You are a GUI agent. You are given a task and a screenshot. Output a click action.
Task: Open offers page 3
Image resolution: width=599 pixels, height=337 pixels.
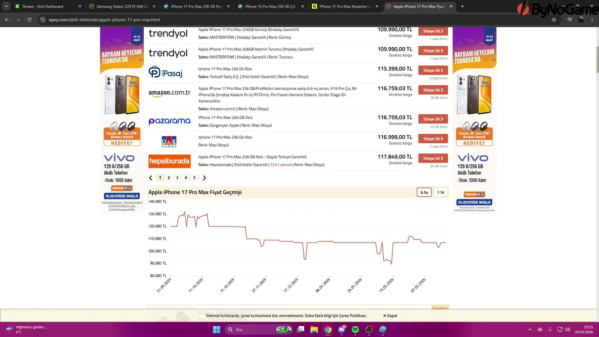click(177, 178)
